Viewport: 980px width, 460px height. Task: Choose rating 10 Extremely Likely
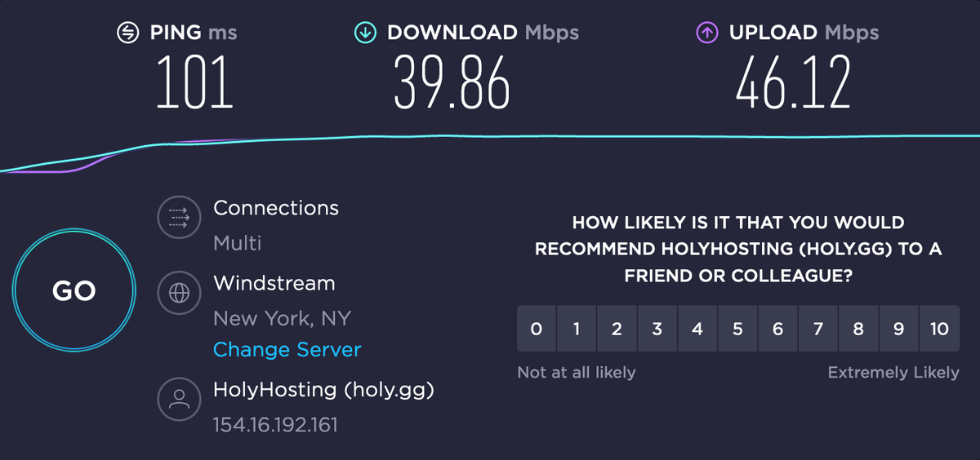coord(939,329)
